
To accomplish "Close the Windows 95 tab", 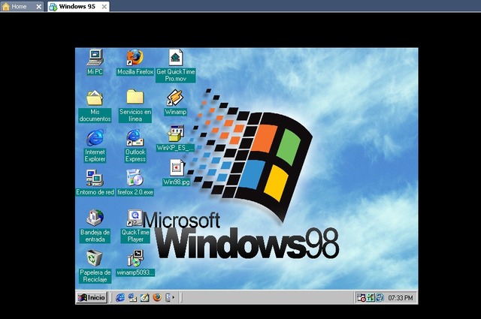I will [104, 7].
